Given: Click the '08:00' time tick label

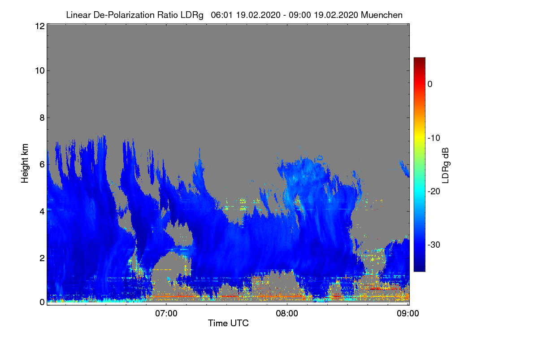Looking at the screenshot, I should 287,313.
